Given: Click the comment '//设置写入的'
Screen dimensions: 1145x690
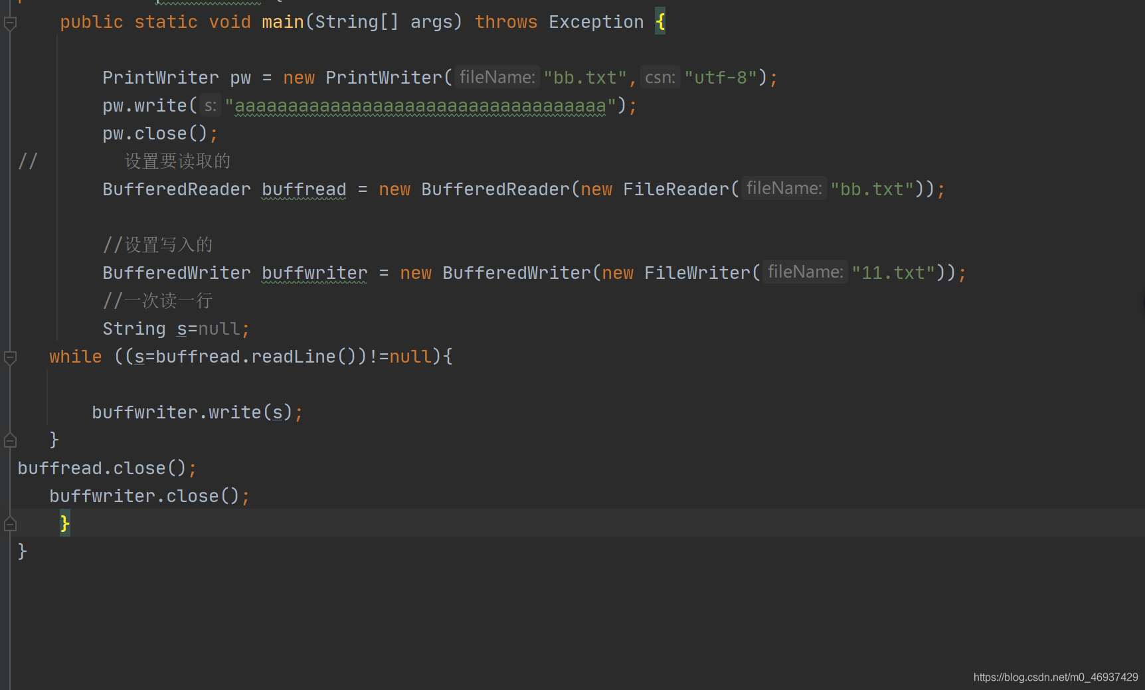Looking at the screenshot, I should pos(158,245).
